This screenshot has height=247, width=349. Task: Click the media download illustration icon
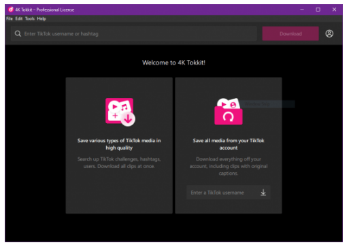120,112
